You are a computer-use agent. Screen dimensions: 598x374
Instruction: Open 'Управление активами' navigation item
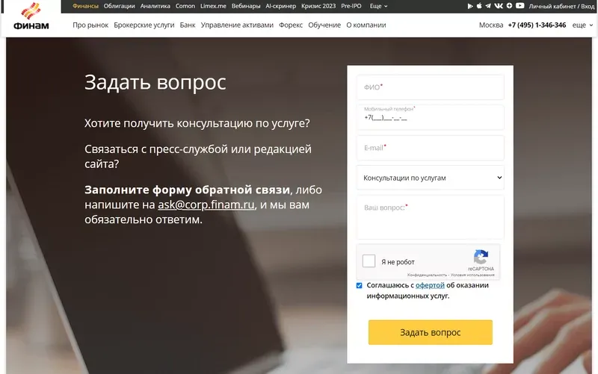click(x=237, y=25)
